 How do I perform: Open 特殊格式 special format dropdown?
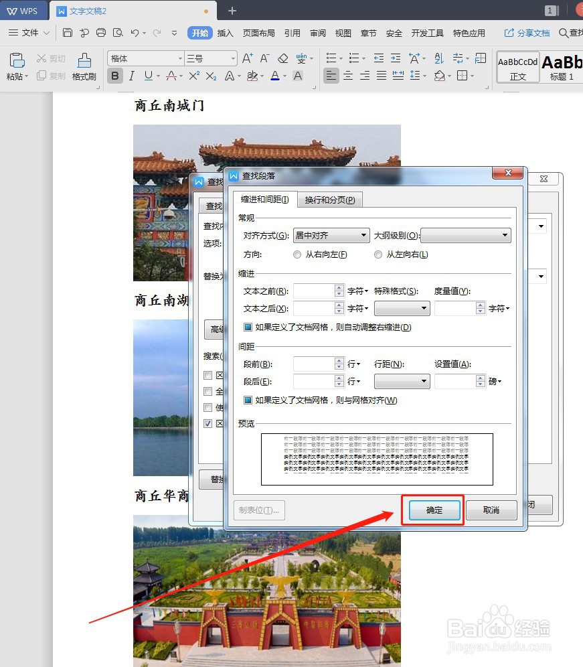point(402,309)
